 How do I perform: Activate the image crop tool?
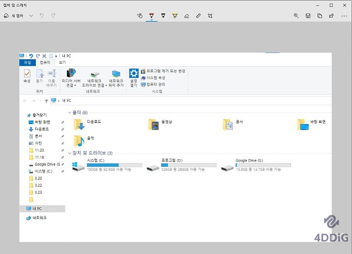210,15
